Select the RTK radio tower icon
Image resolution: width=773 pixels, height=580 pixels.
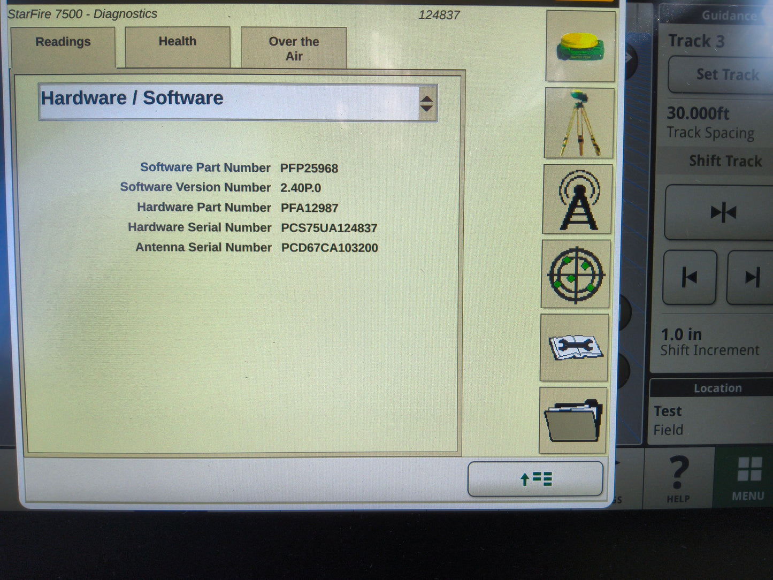(x=577, y=200)
